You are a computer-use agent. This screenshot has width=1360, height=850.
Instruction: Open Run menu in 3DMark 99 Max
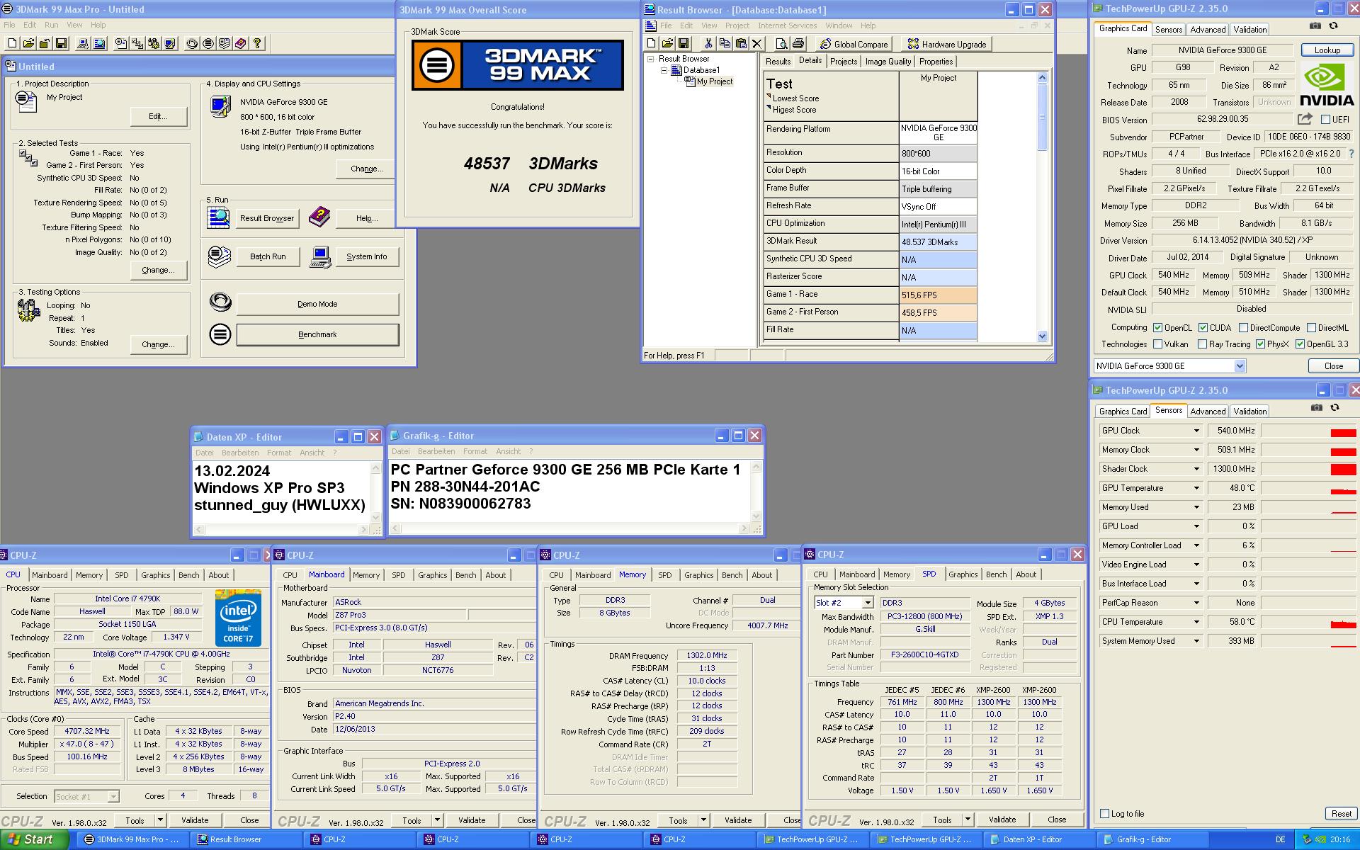pyautogui.click(x=51, y=25)
